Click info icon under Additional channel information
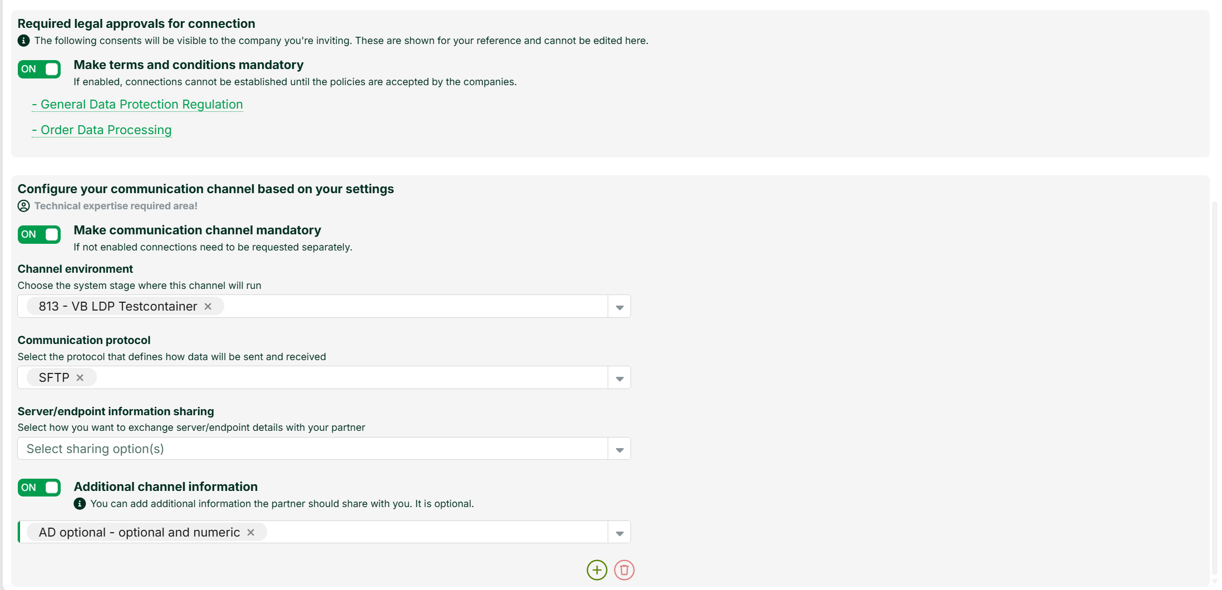Viewport: 1222px width, 590px height. 80,504
